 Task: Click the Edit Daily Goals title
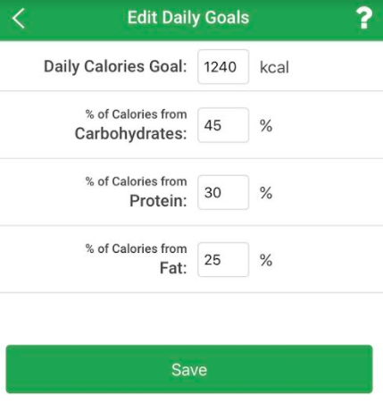tap(188, 17)
